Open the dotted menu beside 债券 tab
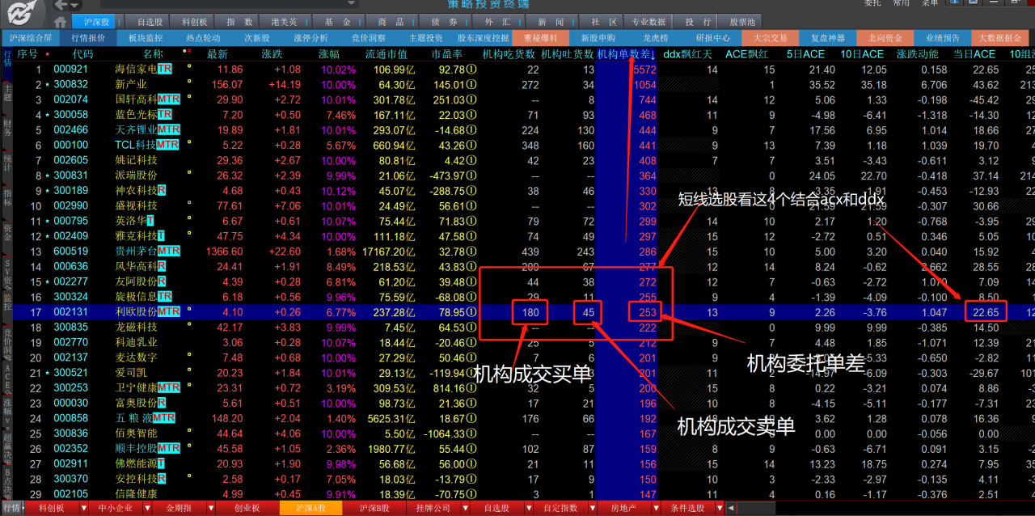The width and height of the screenshot is (1035, 516). (466, 22)
